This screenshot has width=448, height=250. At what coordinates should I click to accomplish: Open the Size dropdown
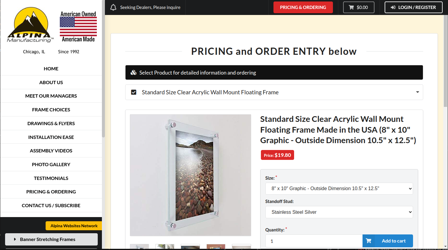click(x=339, y=189)
